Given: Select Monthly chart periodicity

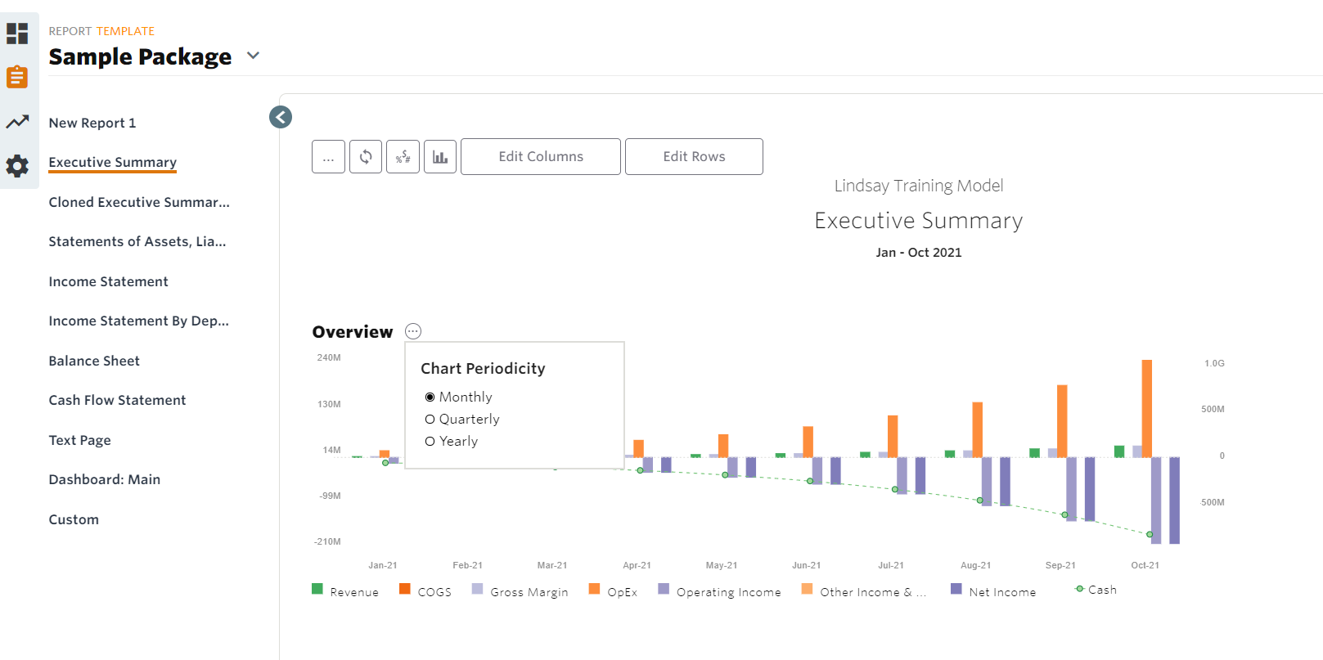Looking at the screenshot, I should point(430,397).
